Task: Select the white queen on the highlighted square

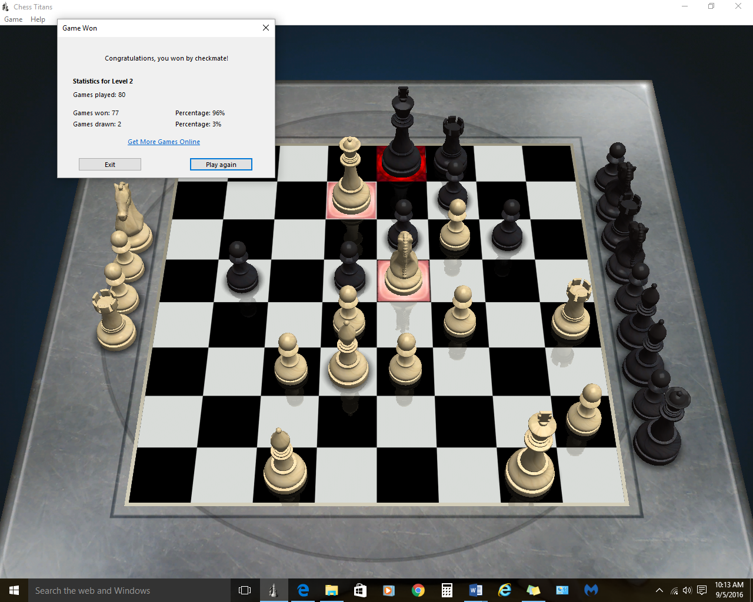Action: (x=351, y=176)
